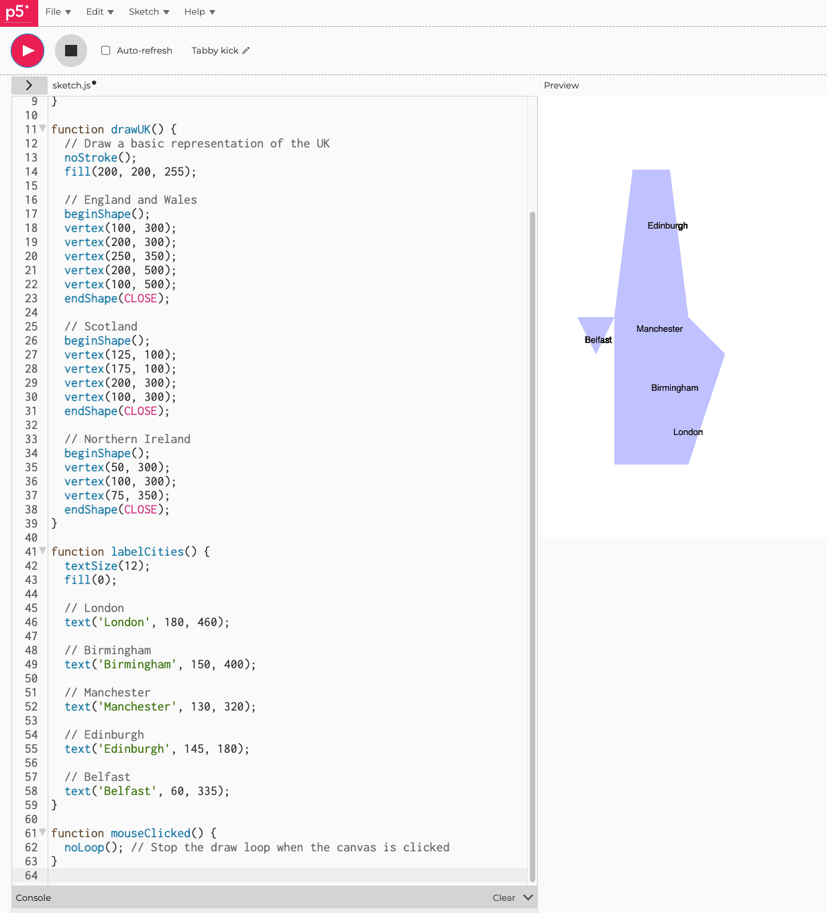Click text('Edinburgh', 145, 180) line
Image resolution: width=827 pixels, height=913 pixels.
coord(157,749)
